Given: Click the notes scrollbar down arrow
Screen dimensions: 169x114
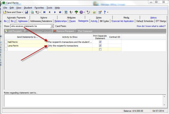Looking at the screenshot, I should (x=164, y=105).
